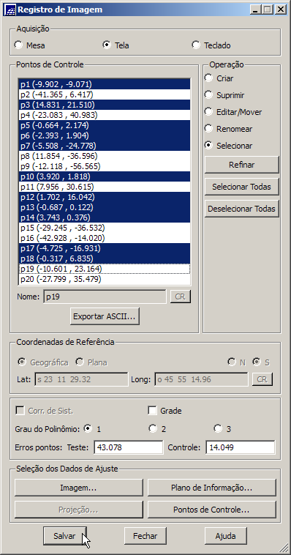Screen dimensions: 291x555
Task: Open Plano de Informação dialog
Action: [x=212, y=488]
